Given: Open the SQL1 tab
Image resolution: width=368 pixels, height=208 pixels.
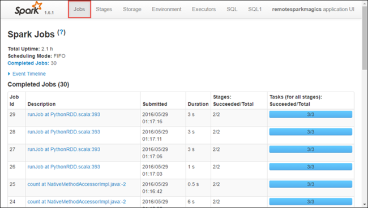Looking at the screenshot, I should tap(255, 10).
